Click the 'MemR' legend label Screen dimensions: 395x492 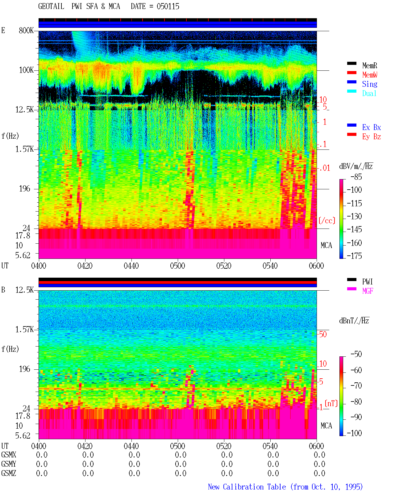click(370, 65)
